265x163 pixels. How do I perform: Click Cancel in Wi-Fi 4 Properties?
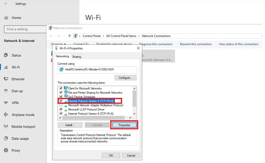click(x=131, y=155)
